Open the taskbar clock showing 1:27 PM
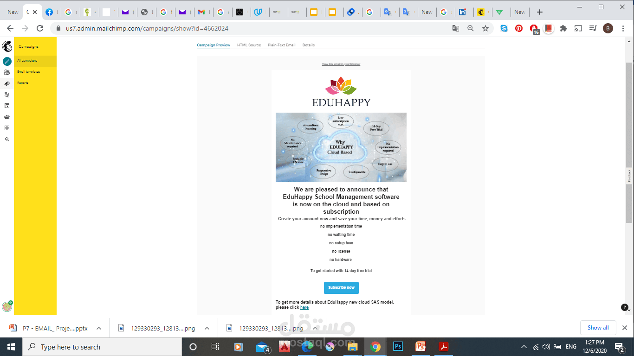 (594, 347)
